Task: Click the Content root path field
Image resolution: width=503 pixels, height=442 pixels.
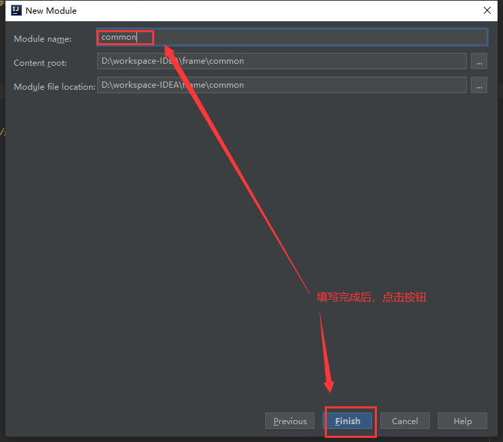Action: (282, 61)
